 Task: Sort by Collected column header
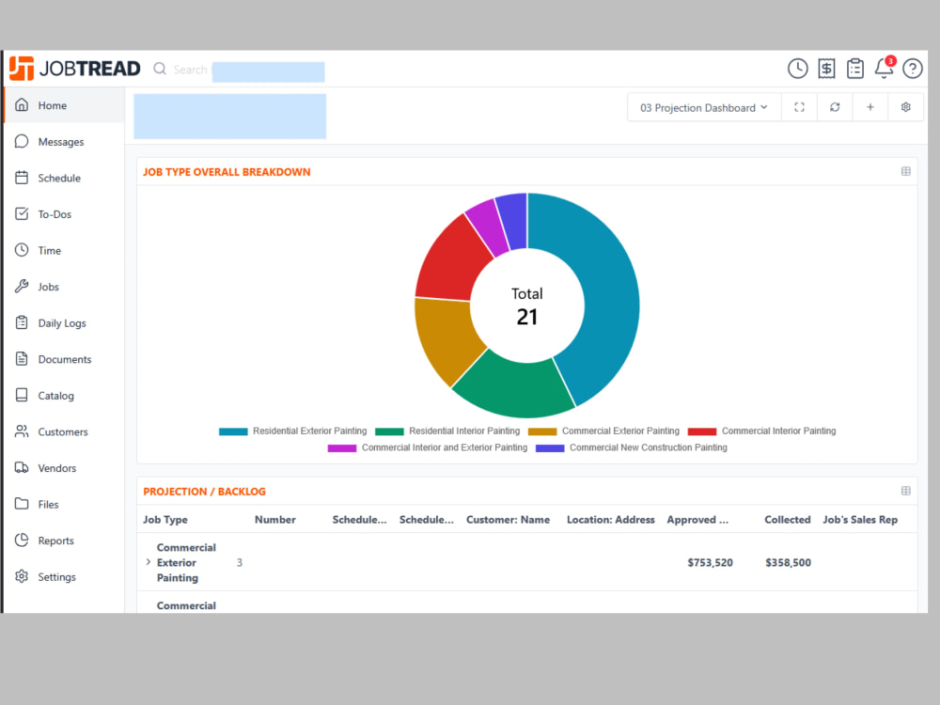coord(787,520)
